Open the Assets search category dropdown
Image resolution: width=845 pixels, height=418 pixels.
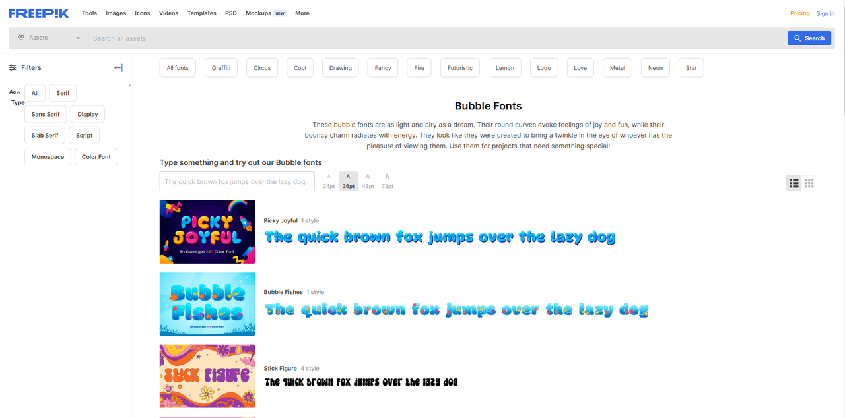(x=49, y=38)
